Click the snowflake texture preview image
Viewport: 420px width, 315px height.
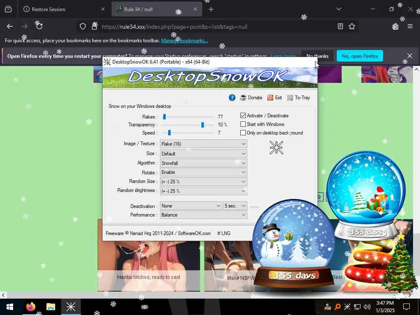(x=276, y=148)
